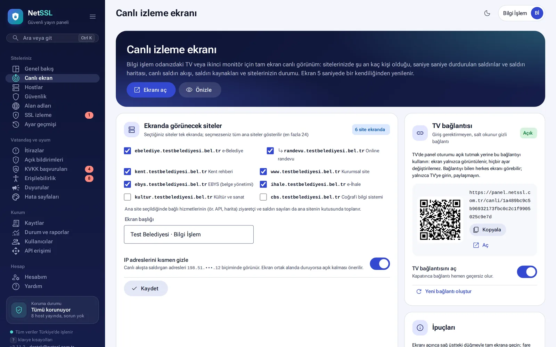Image resolution: width=556 pixels, height=347 pixels.
Task: Click Yeni bağlantı oluştur link
Action: point(444,291)
